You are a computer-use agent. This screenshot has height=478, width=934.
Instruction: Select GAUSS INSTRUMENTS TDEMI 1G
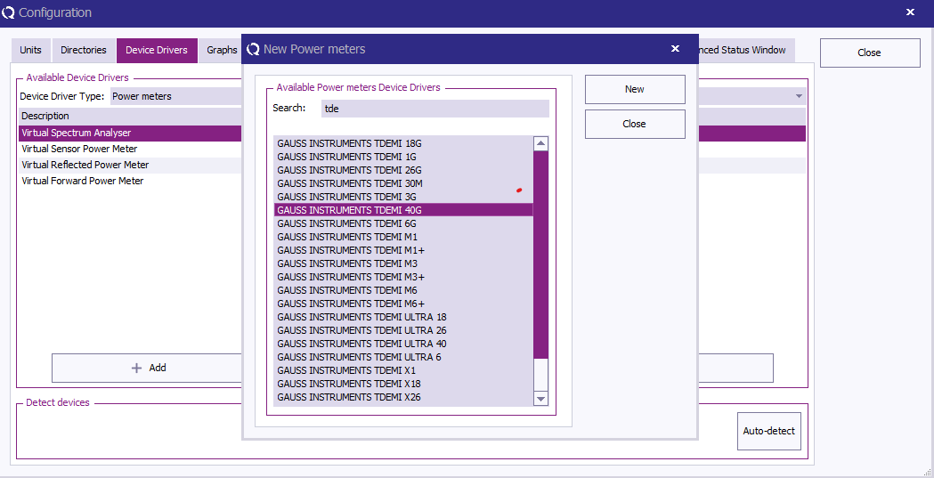(x=403, y=157)
